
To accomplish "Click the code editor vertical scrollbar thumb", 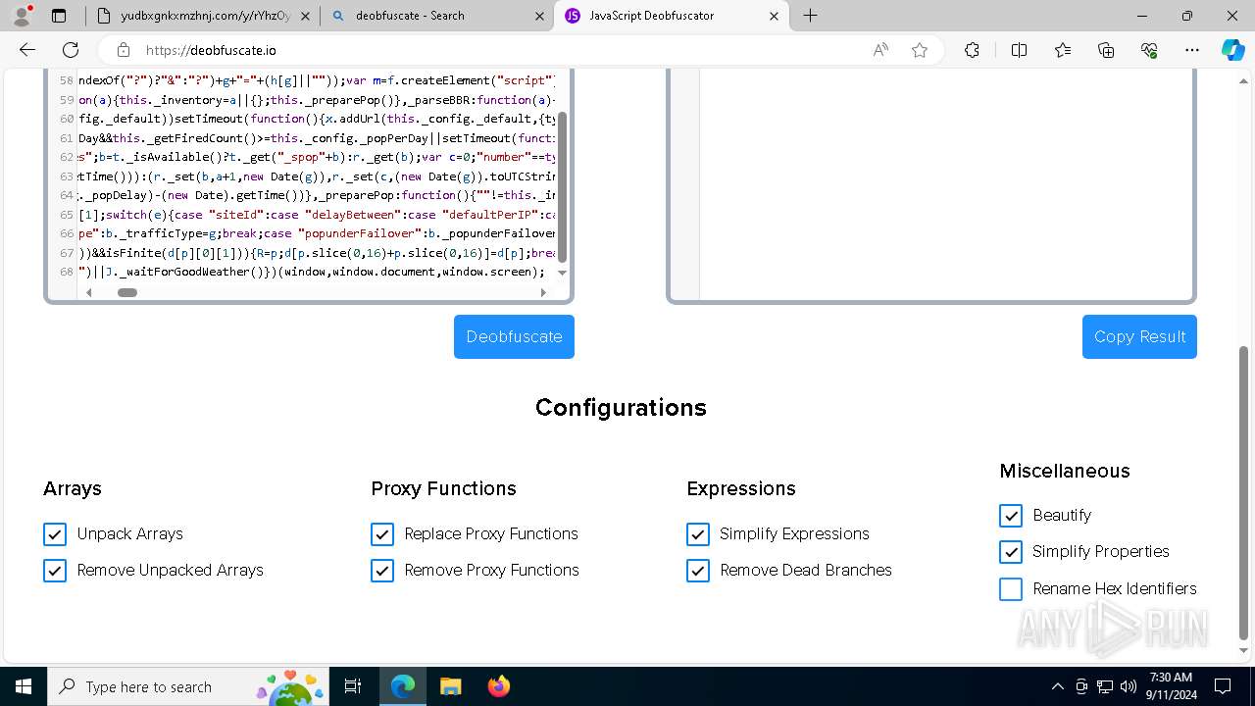I will [563, 187].
